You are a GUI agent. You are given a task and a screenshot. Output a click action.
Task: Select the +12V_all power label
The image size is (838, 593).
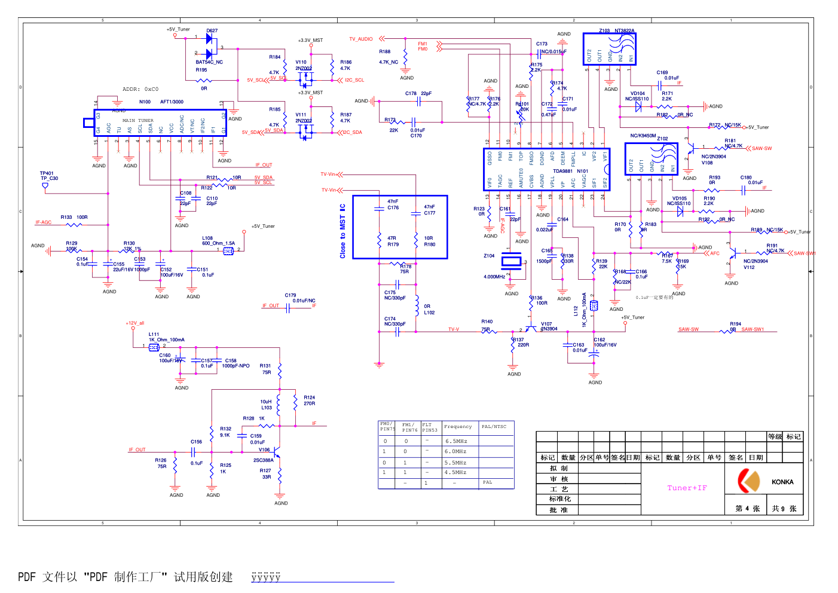[x=135, y=323]
